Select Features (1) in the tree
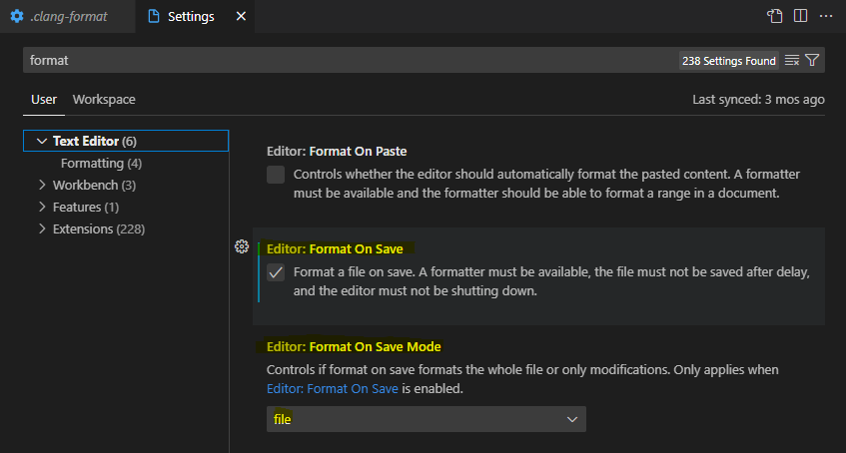The height and width of the screenshot is (453, 846). click(x=86, y=208)
